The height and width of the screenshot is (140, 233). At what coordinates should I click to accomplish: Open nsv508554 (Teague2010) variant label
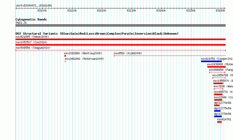point(33,48)
